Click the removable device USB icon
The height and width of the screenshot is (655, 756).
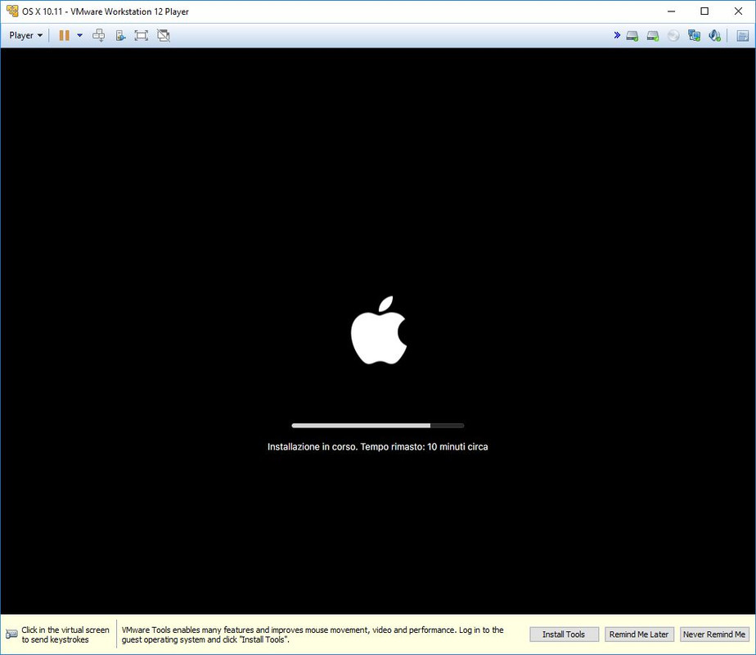tap(120, 35)
